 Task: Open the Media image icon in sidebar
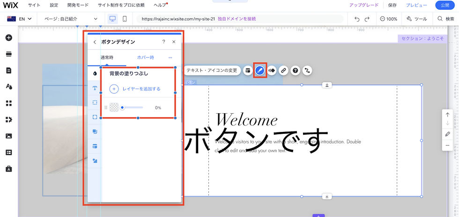9,136
